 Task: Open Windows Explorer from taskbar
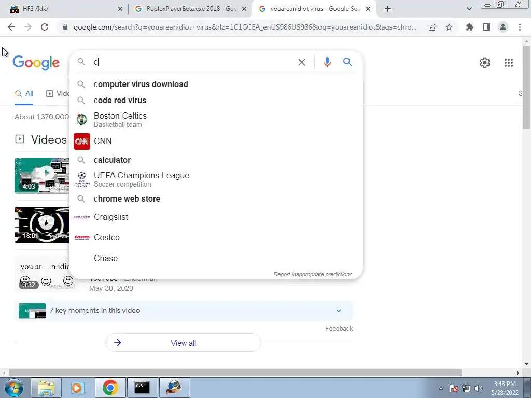tap(46, 388)
